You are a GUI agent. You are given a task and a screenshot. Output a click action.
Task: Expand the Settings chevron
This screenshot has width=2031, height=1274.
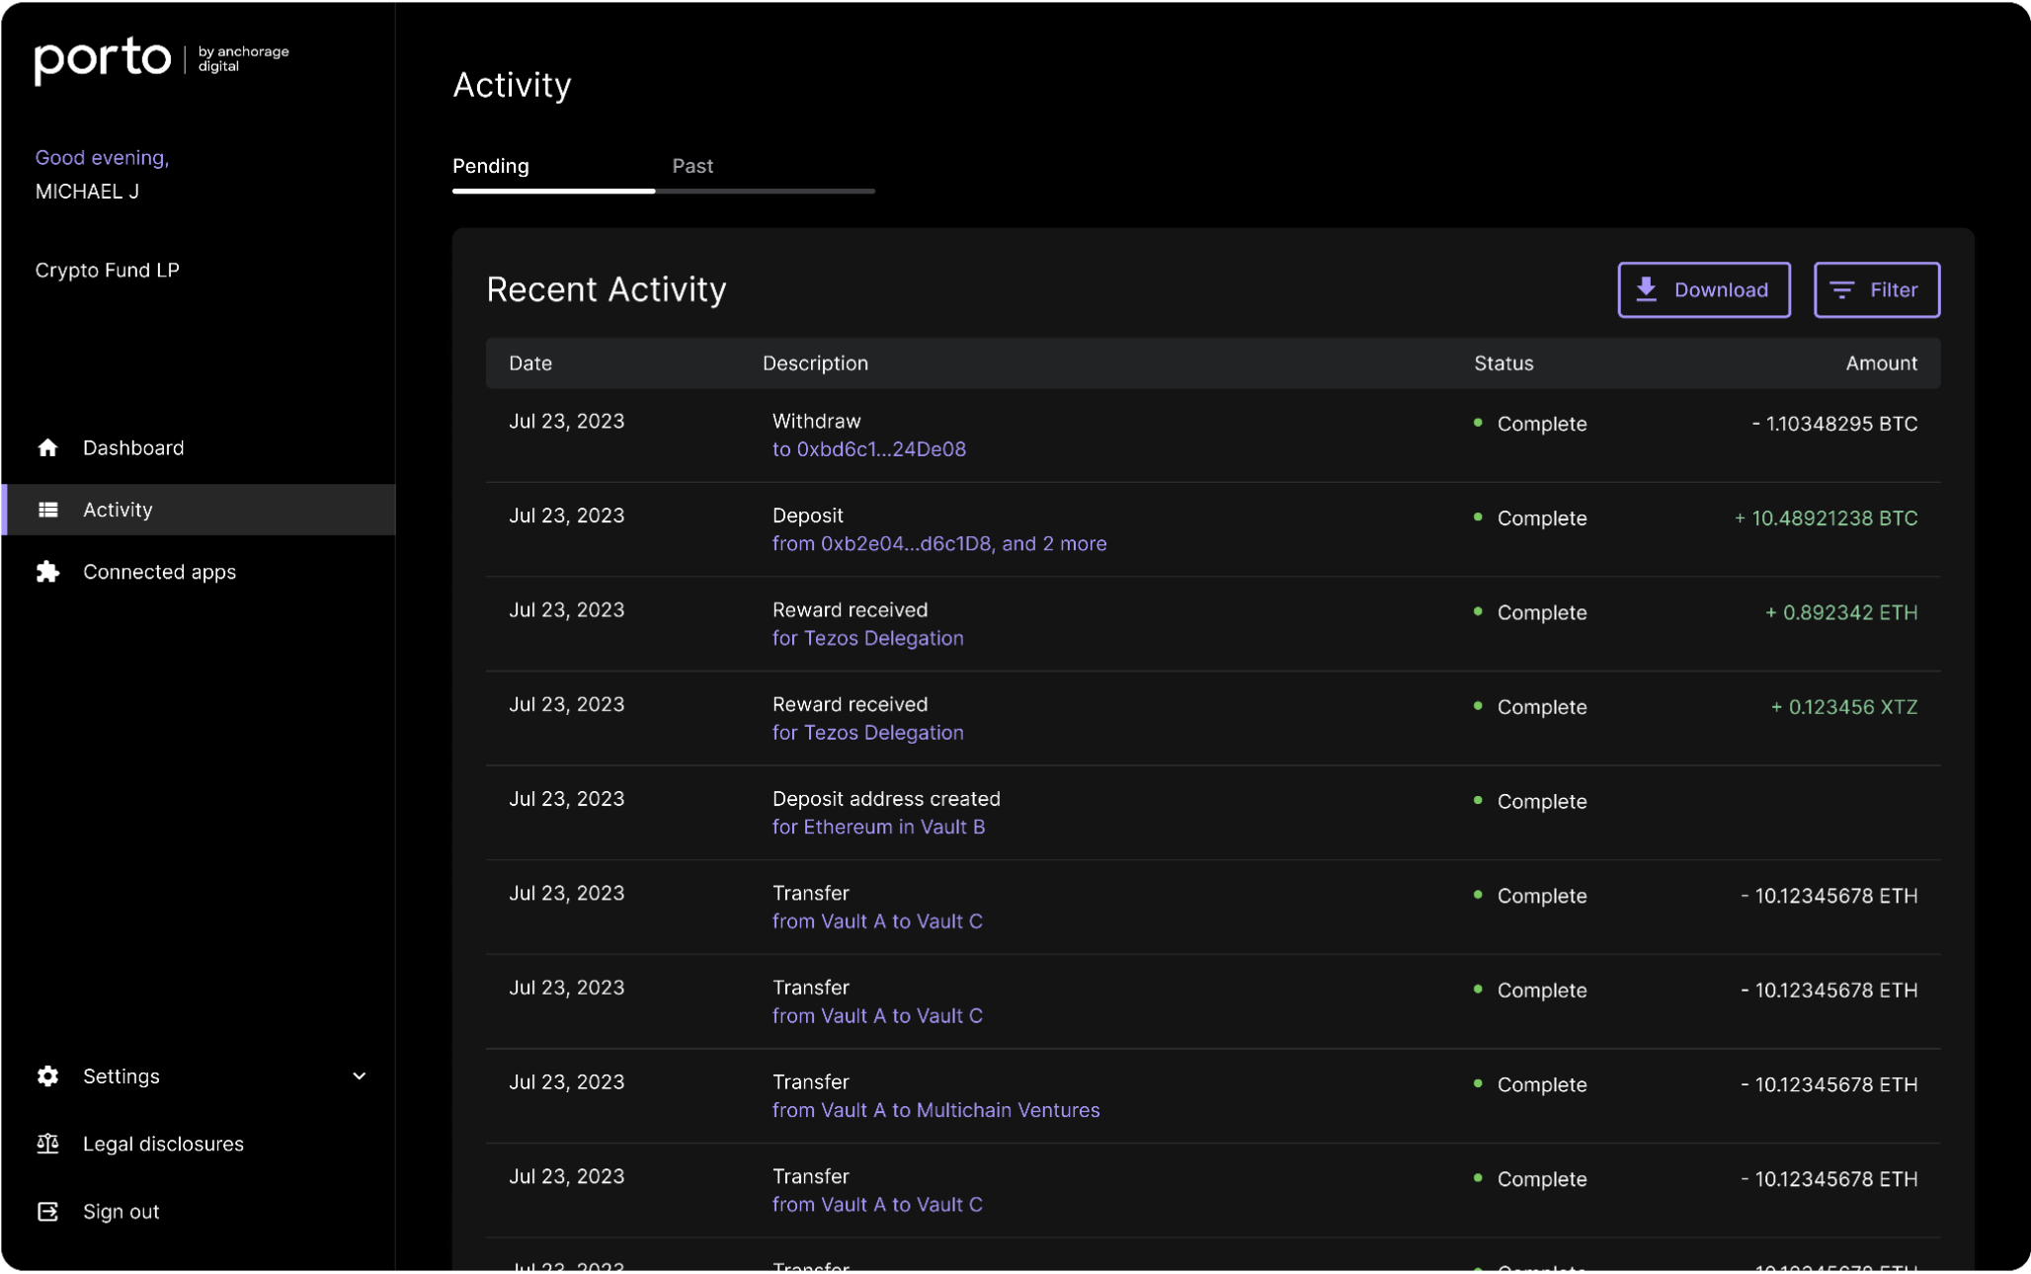pyautogui.click(x=360, y=1075)
